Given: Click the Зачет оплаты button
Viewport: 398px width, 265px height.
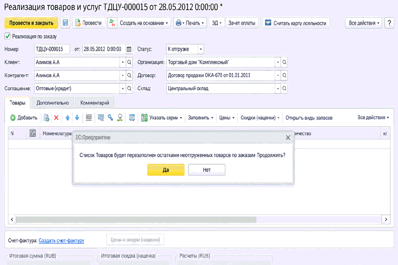Looking at the screenshot, I should pos(242,23).
